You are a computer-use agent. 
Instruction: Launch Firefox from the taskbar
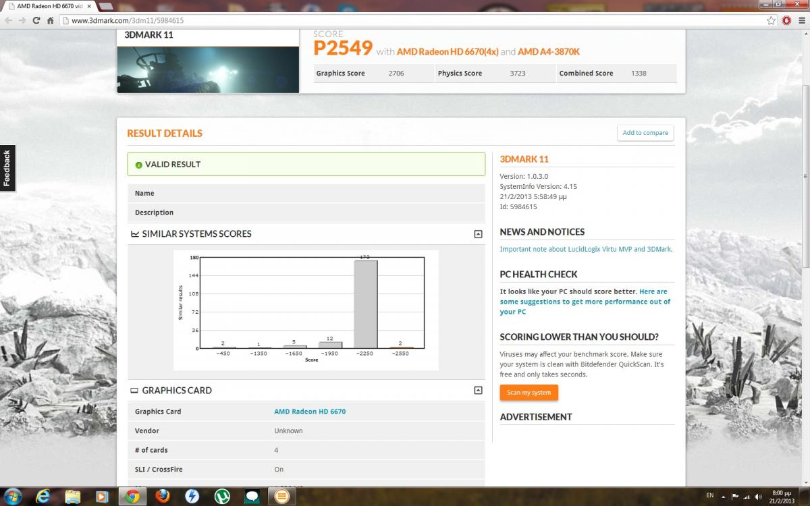tap(162, 497)
